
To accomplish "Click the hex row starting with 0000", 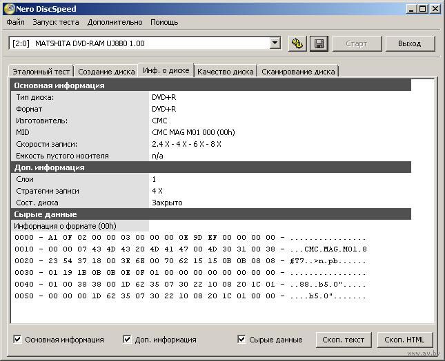I will (190, 238).
